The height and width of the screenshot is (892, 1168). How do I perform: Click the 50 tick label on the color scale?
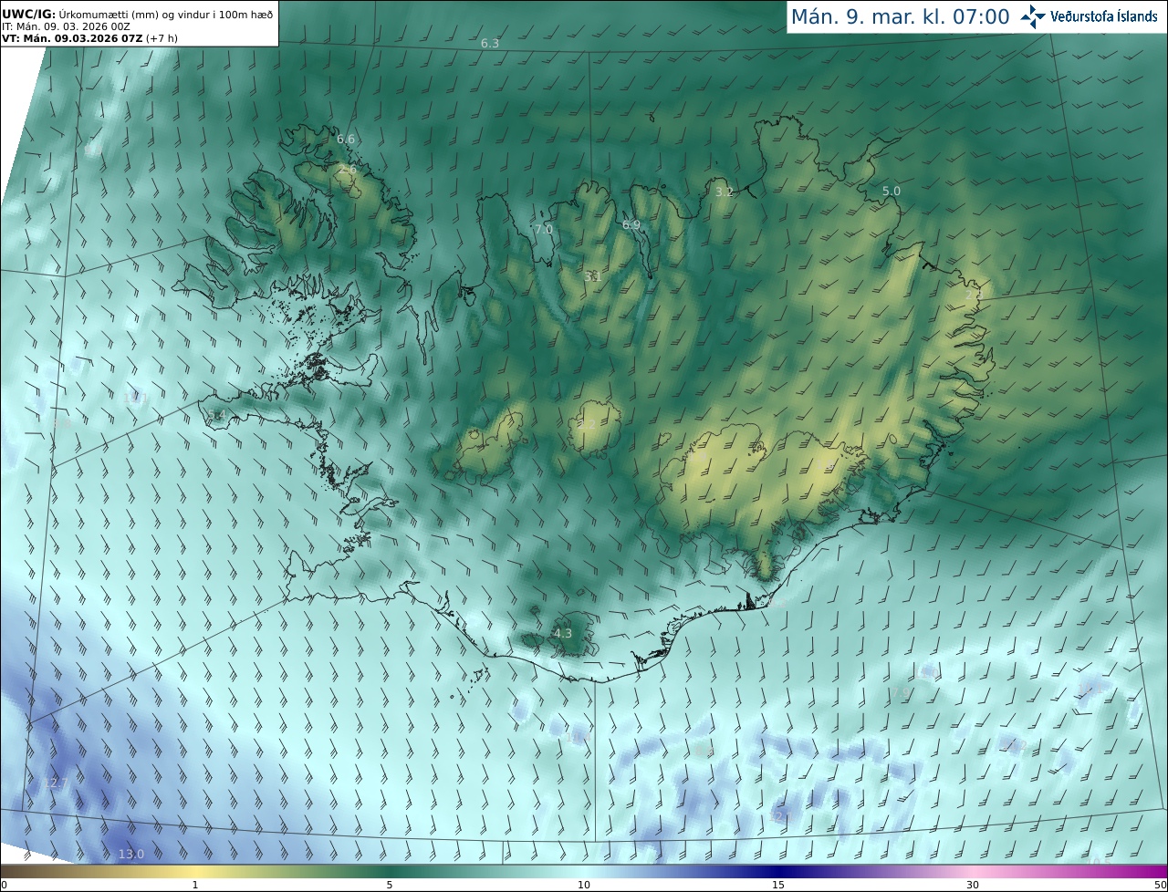coord(1161,885)
